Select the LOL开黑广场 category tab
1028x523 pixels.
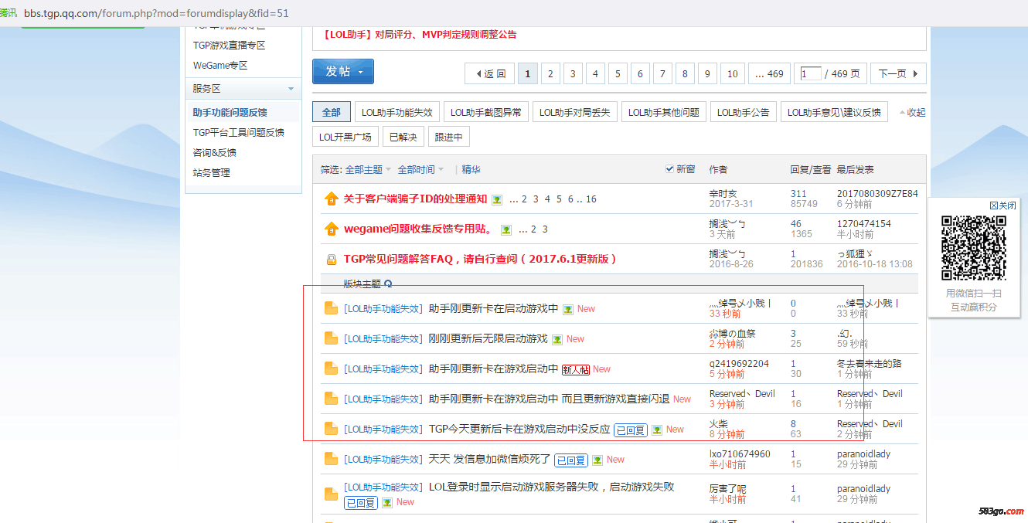point(346,137)
